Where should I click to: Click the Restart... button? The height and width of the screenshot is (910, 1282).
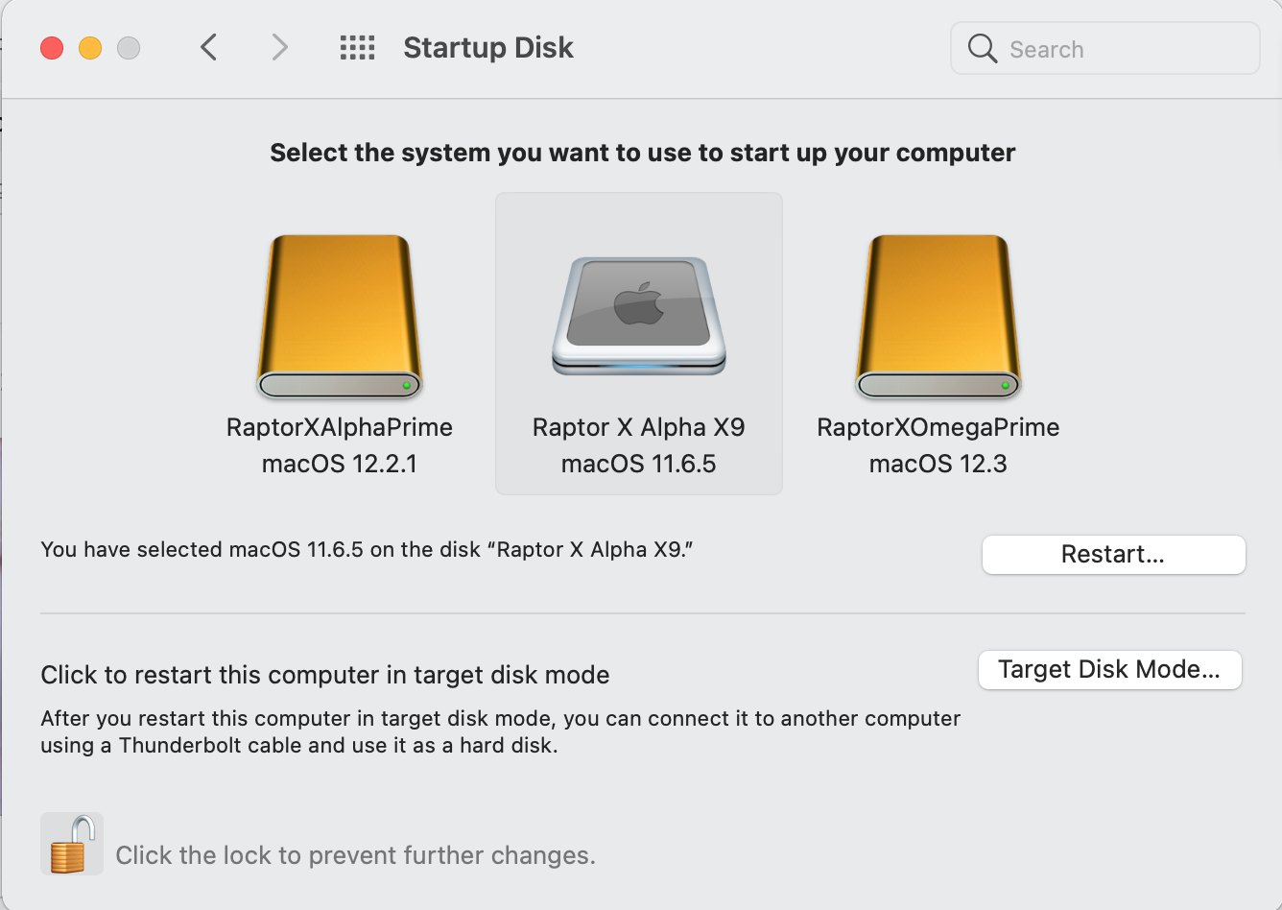[x=1113, y=554]
